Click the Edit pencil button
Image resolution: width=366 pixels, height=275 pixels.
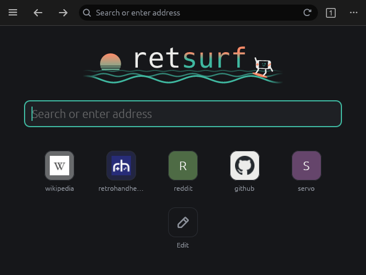tap(183, 222)
